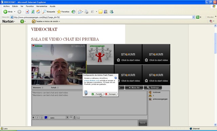The height and width of the screenshot is (131, 217).
Task: Click primosasegangan user avatar icon in list
Action: point(150,99)
